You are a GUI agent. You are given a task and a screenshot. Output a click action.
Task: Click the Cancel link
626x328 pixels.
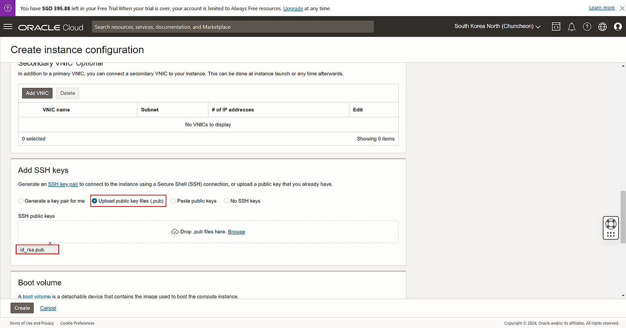pos(48,308)
